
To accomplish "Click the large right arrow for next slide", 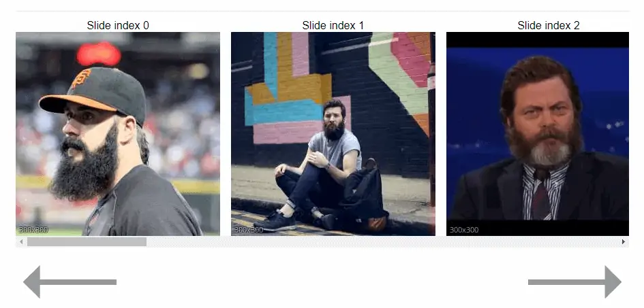I will (574, 281).
